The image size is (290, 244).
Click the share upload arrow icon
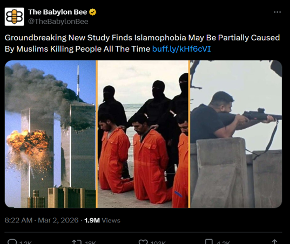(x=275, y=241)
